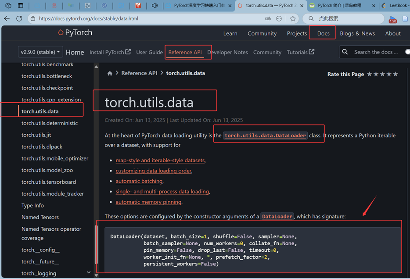The height and width of the screenshot is (279, 410).
Task: Add this page to favorites
Action: [x=293, y=18]
